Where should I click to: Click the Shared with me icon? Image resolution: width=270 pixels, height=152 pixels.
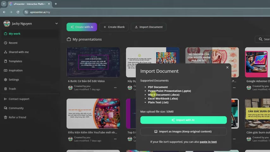pos(5,52)
